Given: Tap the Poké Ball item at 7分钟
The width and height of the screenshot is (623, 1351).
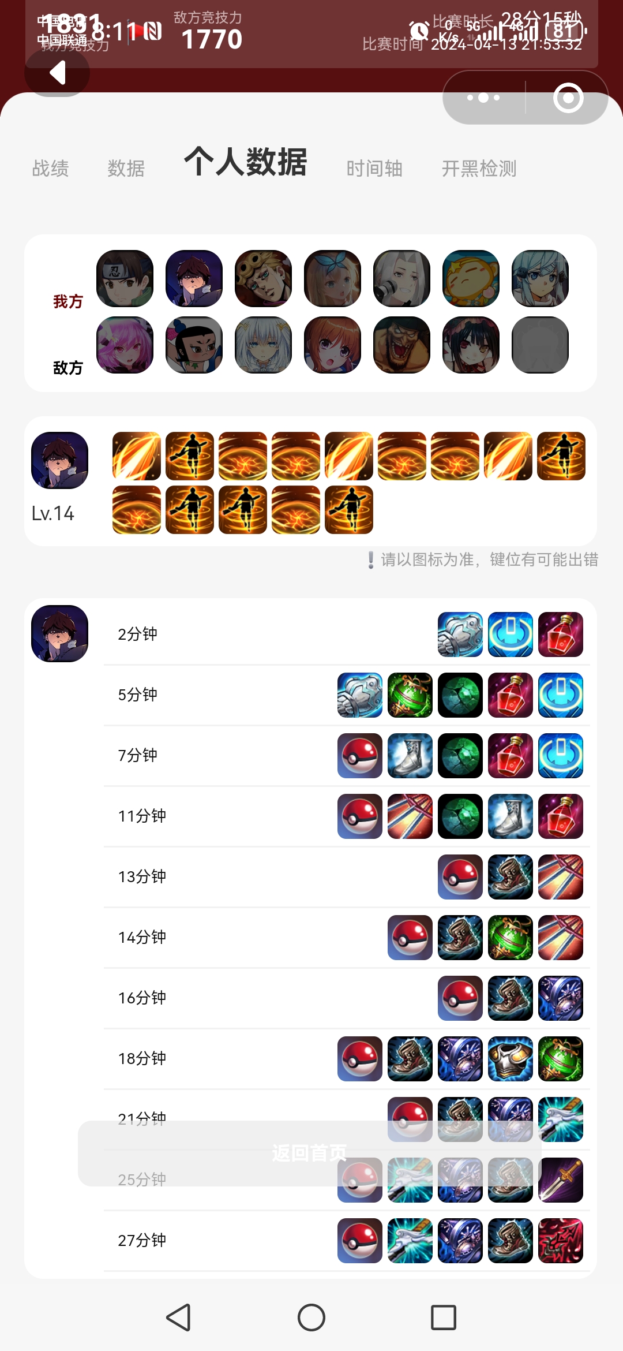Looking at the screenshot, I should (360, 756).
